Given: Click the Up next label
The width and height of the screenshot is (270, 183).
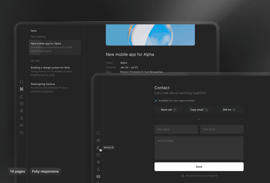Looking at the screenshot, I should click(35, 61).
